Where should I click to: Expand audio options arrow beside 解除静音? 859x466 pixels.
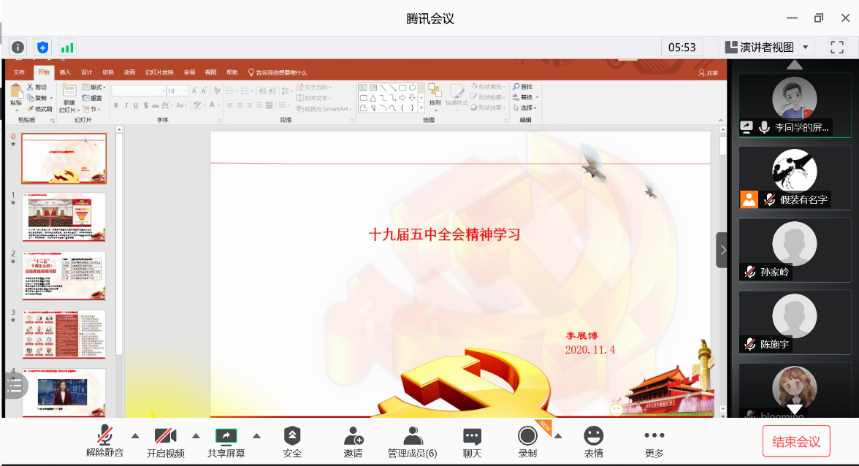[x=135, y=436]
